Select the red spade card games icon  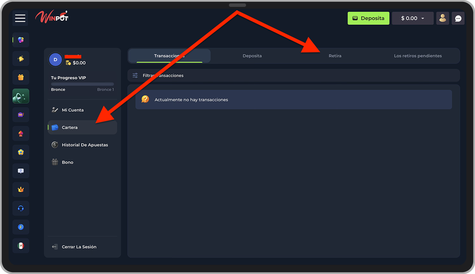click(x=21, y=134)
